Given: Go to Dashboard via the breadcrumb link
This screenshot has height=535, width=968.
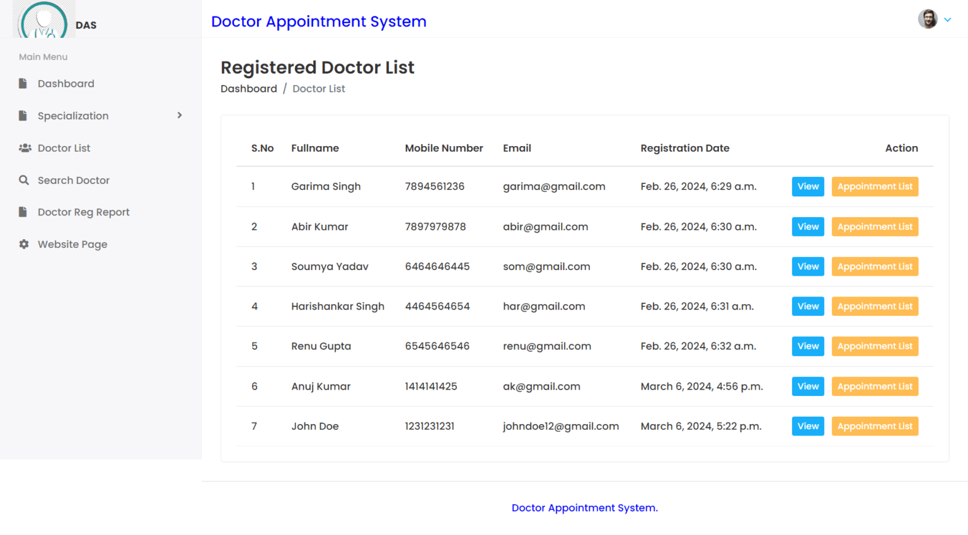Looking at the screenshot, I should click(248, 89).
